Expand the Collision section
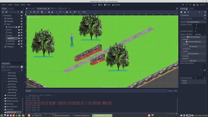Image resolution: width=208 pixels, height=117 pixels. (193, 39)
